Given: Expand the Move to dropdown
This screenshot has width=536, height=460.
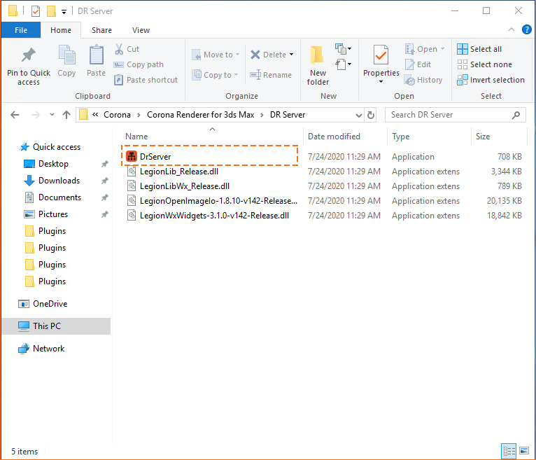Looking at the screenshot, I should tap(238, 55).
